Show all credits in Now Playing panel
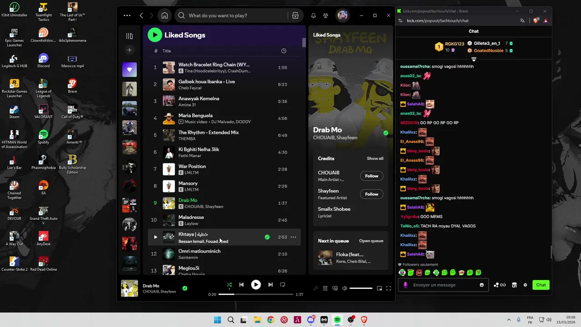 coord(375,159)
